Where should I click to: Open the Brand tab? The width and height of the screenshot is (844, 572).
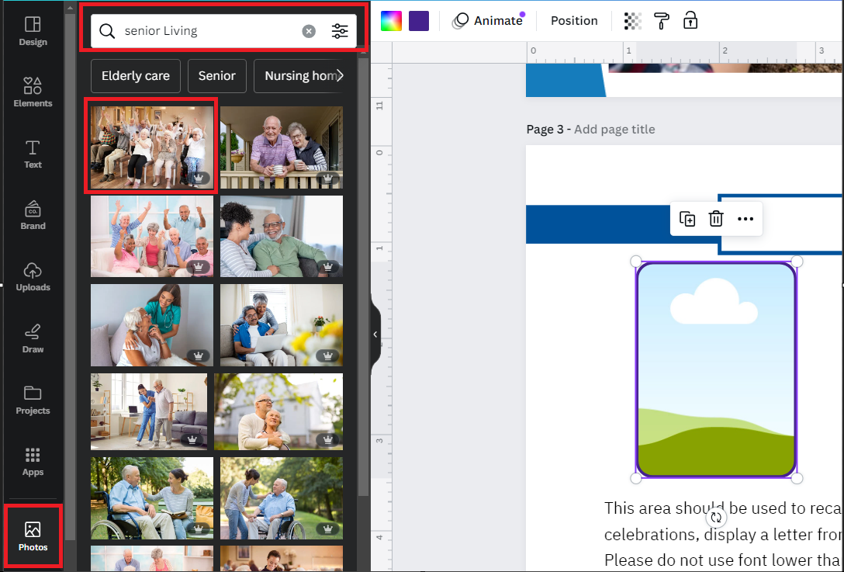(x=33, y=216)
